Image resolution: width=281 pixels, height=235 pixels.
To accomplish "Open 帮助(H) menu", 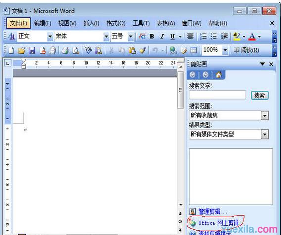I will (218, 23).
